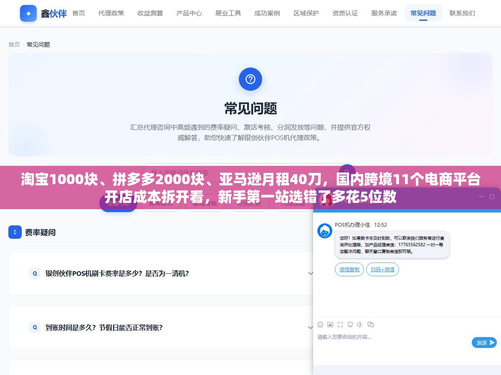Click the 鑫伙伴 logo icon
The image size is (501, 375).
28,13
